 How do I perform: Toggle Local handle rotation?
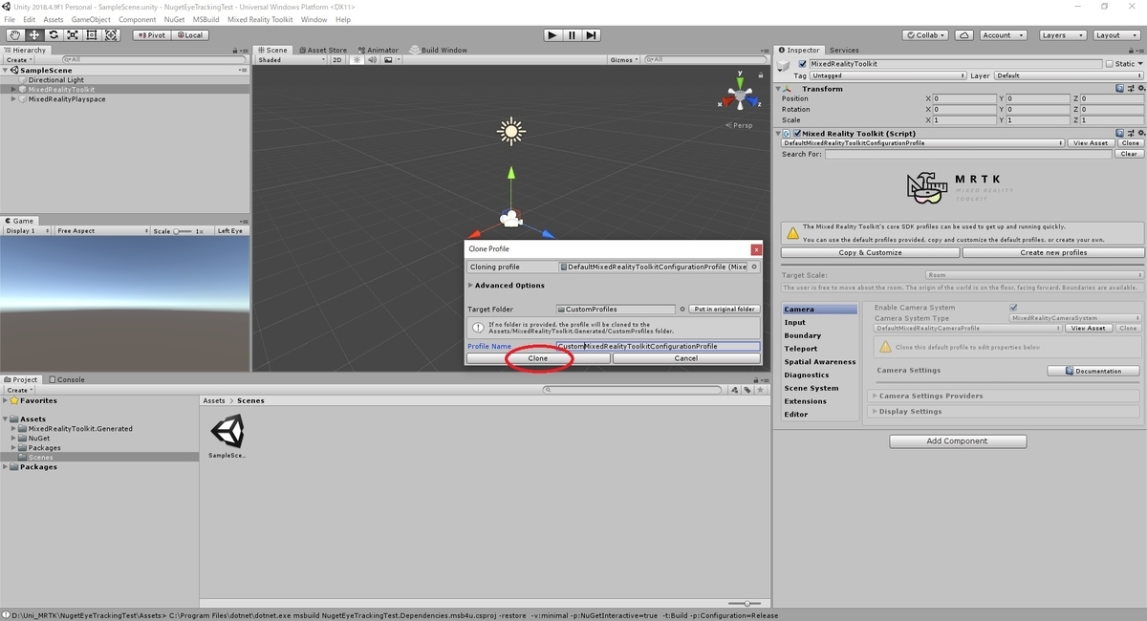[188, 35]
